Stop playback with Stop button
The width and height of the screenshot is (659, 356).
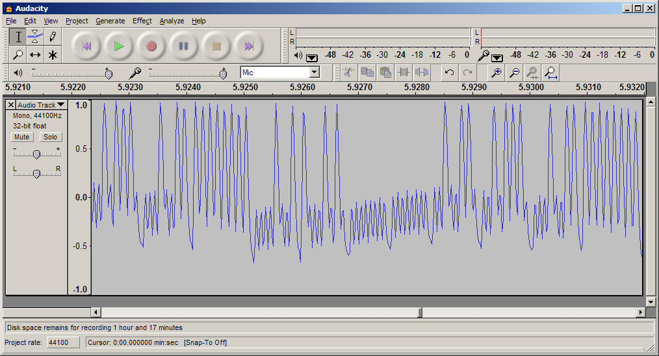[216, 46]
